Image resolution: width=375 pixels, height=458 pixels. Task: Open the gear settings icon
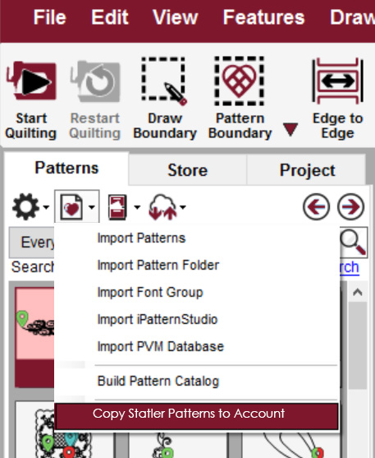25,206
